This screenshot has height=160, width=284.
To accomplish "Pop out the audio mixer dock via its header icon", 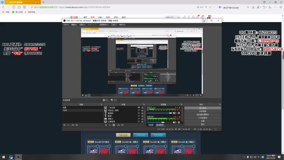I will pos(181,105).
